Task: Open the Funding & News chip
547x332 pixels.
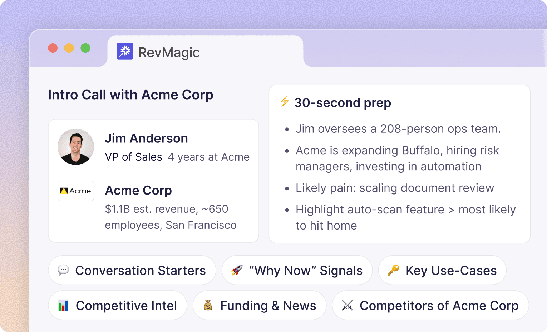Action: [260, 305]
